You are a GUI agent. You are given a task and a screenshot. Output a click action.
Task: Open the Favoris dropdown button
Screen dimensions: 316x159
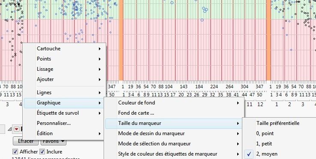54,142
